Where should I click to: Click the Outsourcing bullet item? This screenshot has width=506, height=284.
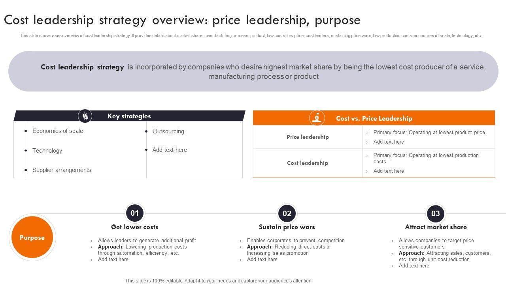click(x=168, y=131)
